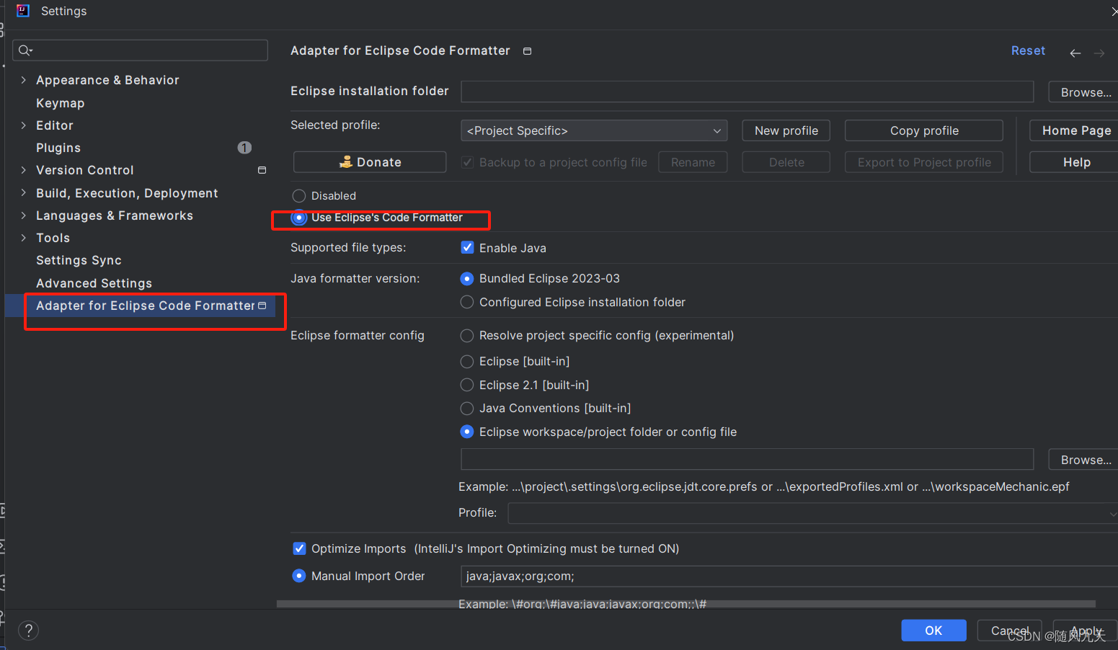Select Eclipse 2.1 [built-in] config

(467, 385)
